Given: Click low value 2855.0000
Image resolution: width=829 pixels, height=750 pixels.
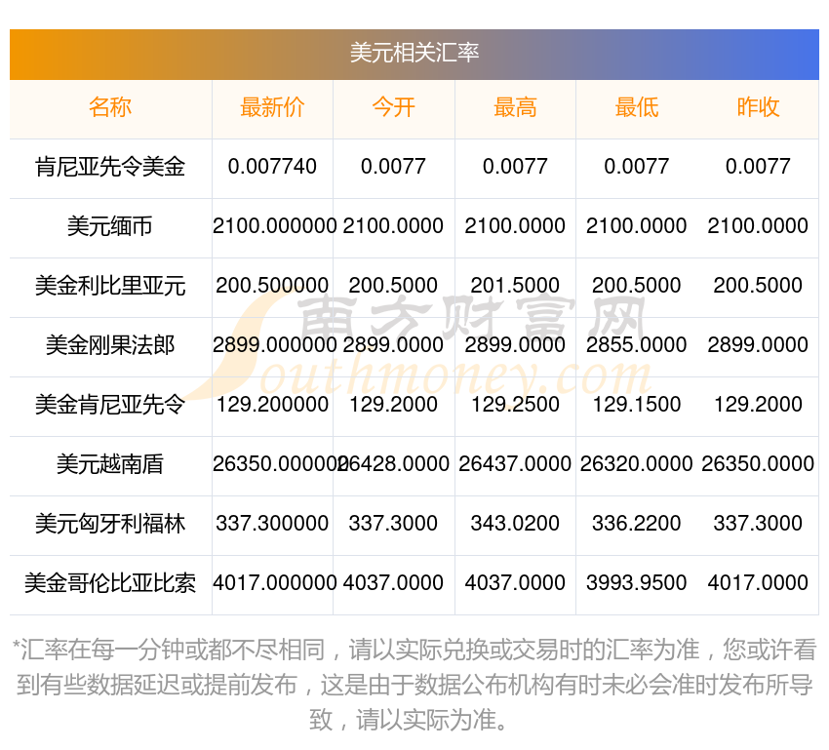Looking at the screenshot, I should click(637, 345).
